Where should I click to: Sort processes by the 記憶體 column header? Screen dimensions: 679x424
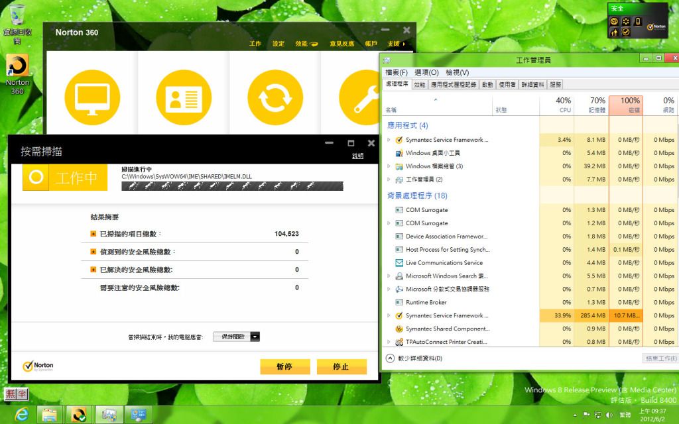click(591, 105)
